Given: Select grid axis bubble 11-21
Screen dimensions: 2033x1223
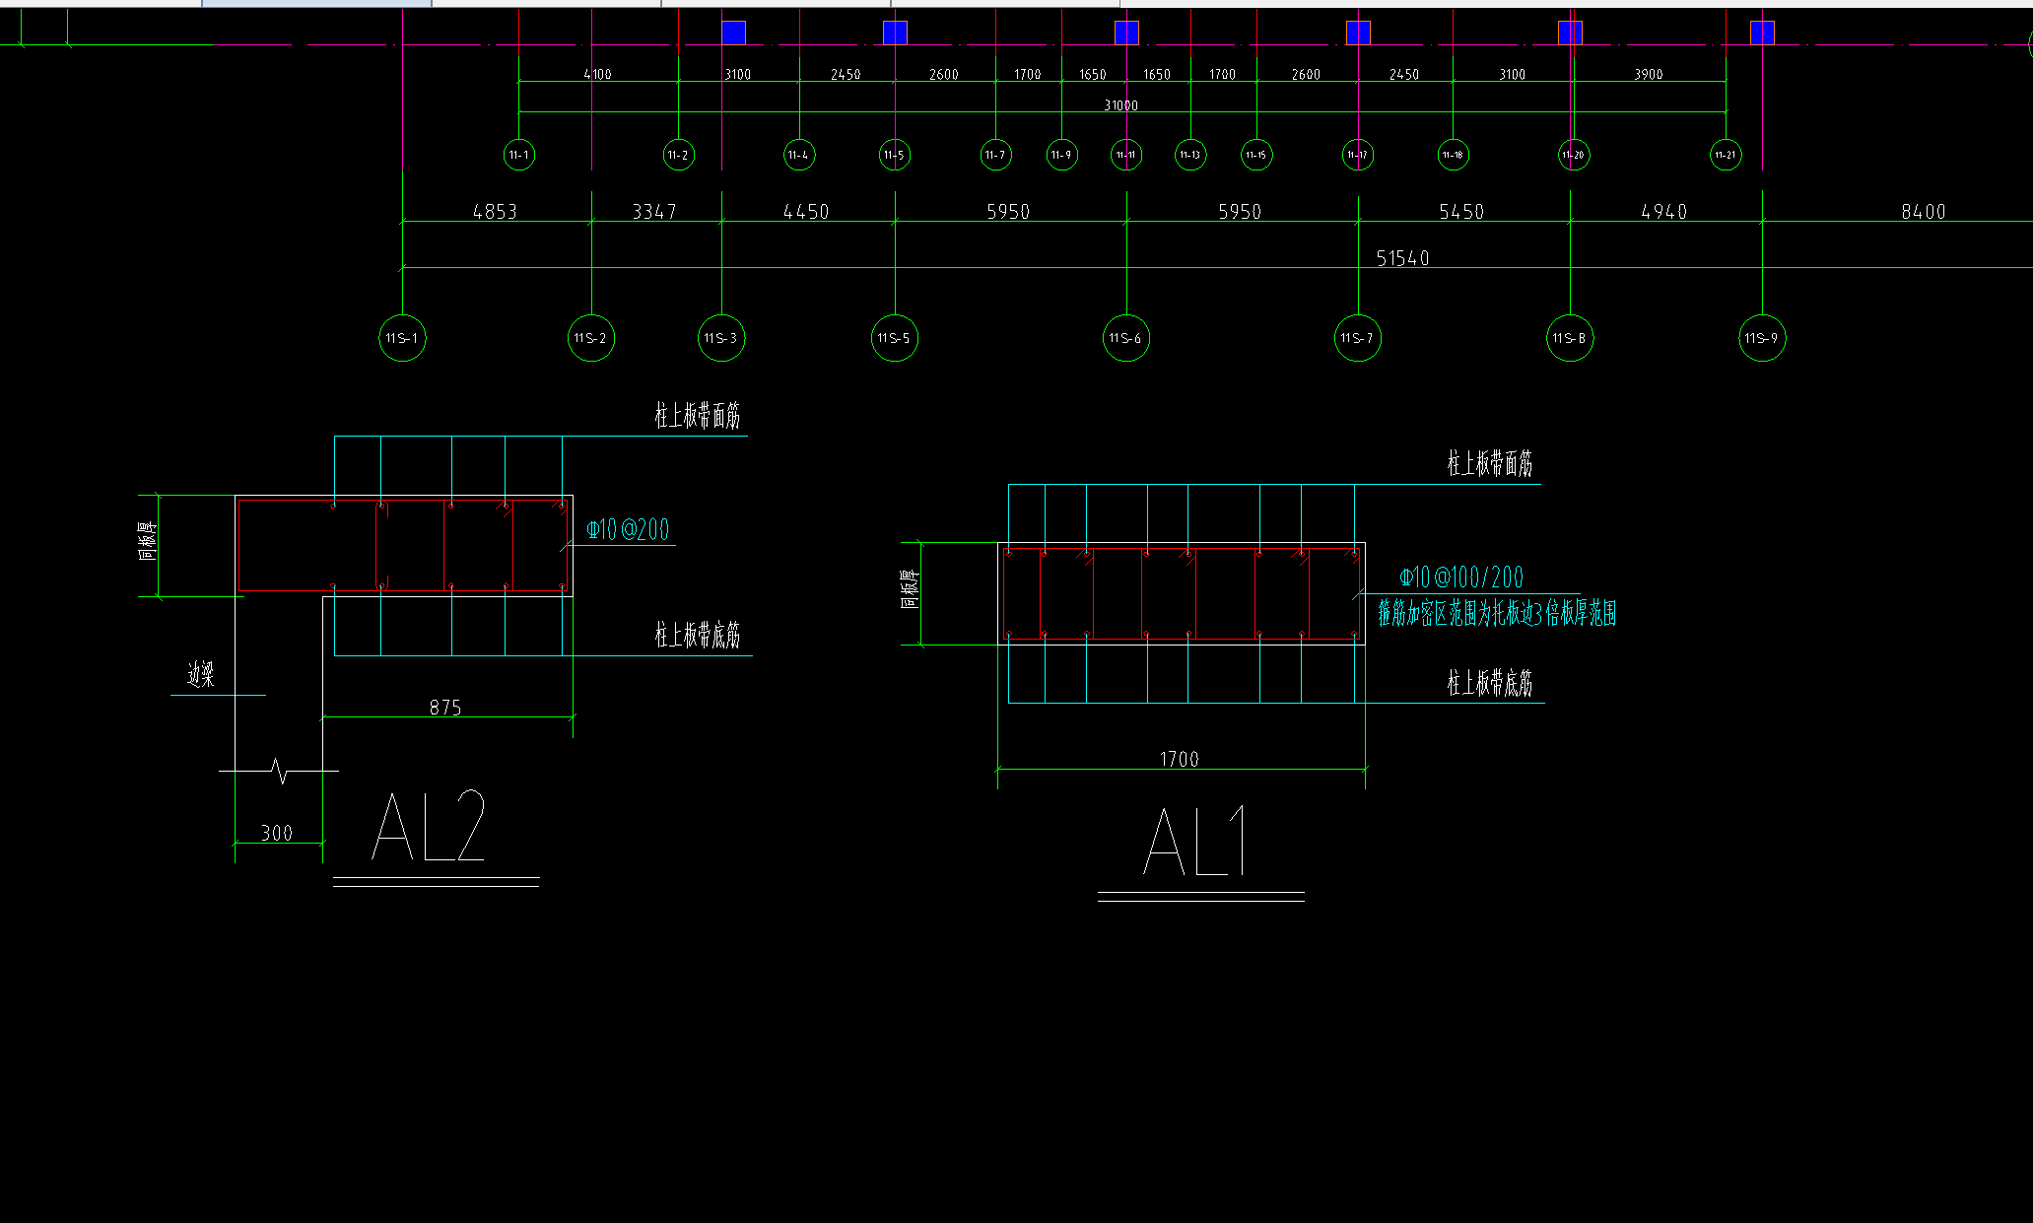Looking at the screenshot, I should click(x=1726, y=155).
